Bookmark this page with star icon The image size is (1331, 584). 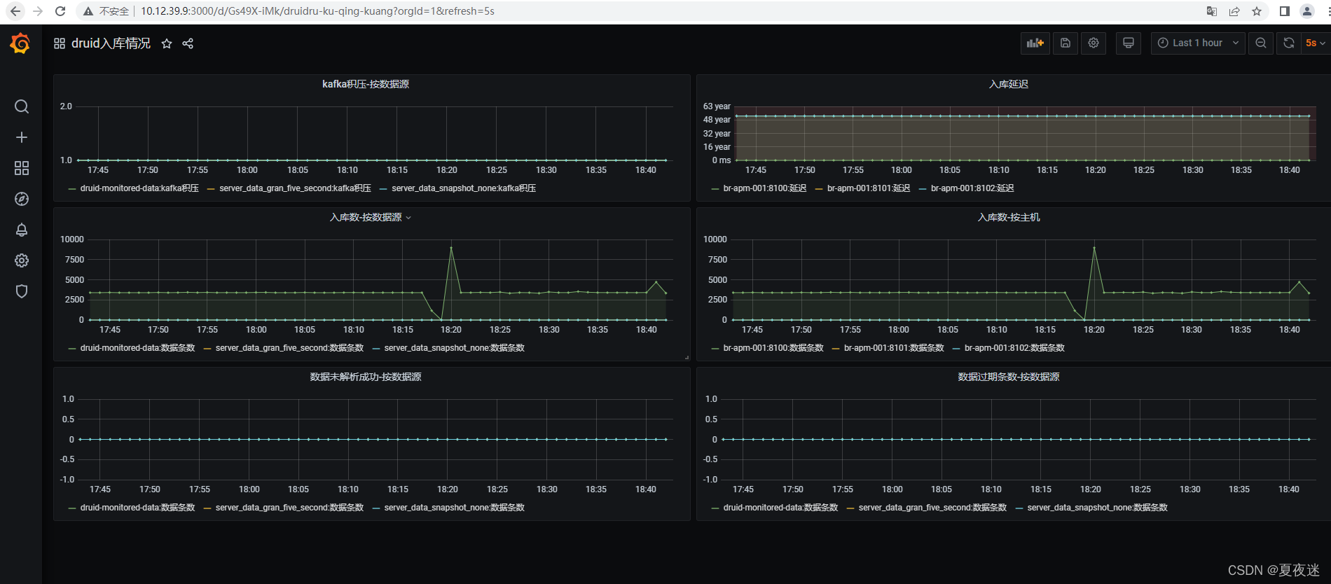click(1257, 11)
